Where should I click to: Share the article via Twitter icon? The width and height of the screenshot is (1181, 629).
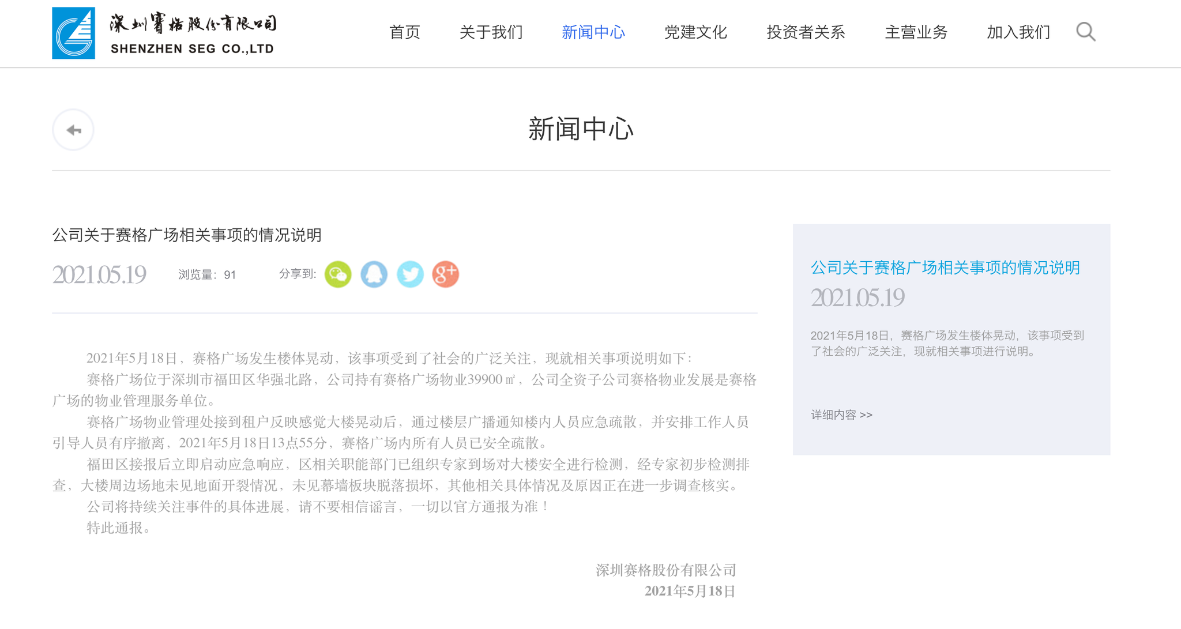coord(410,274)
